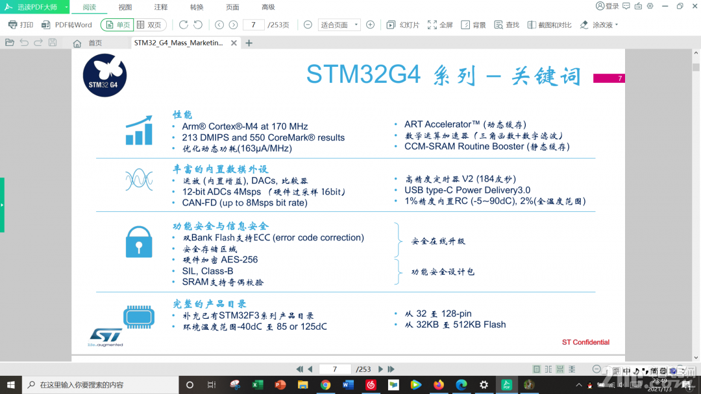Click the login (登录) button
Screen dimensions: 701x394
608,6
